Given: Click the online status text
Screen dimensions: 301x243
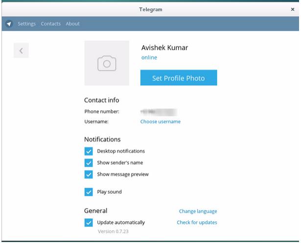Looking at the screenshot, I should 149,58.
